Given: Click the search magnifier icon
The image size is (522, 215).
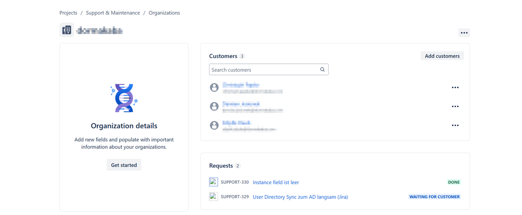Looking at the screenshot, I should pyautogui.click(x=322, y=70).
